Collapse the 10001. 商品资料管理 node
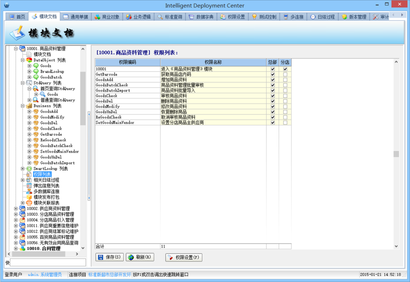This screenshot has height=282, width=410. pyautogui.click(x=16, y=48)
